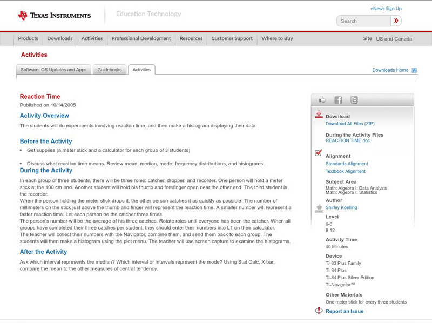Click the search submit arrow button

coord(397,21)
